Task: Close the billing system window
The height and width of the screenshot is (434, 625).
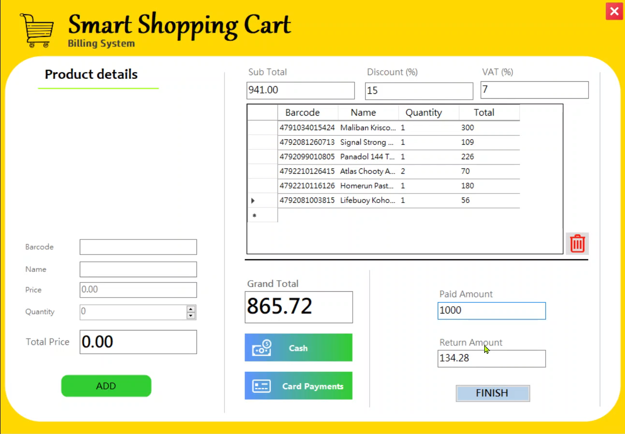Action: click(x=614, y=11)
